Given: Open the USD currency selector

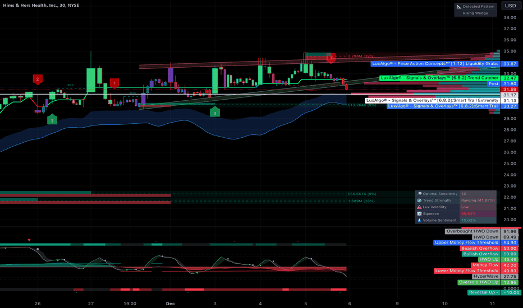Looking at the screenshot, I should click(510, 6).
